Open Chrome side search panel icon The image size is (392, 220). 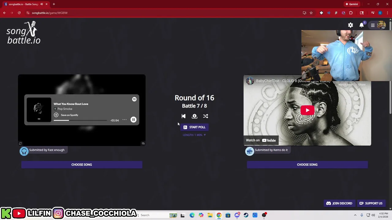pyautogui.click(x=362, y=13)
